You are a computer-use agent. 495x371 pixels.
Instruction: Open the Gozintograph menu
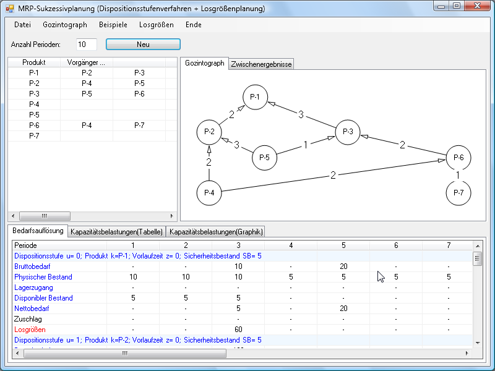tap(64, 25)
